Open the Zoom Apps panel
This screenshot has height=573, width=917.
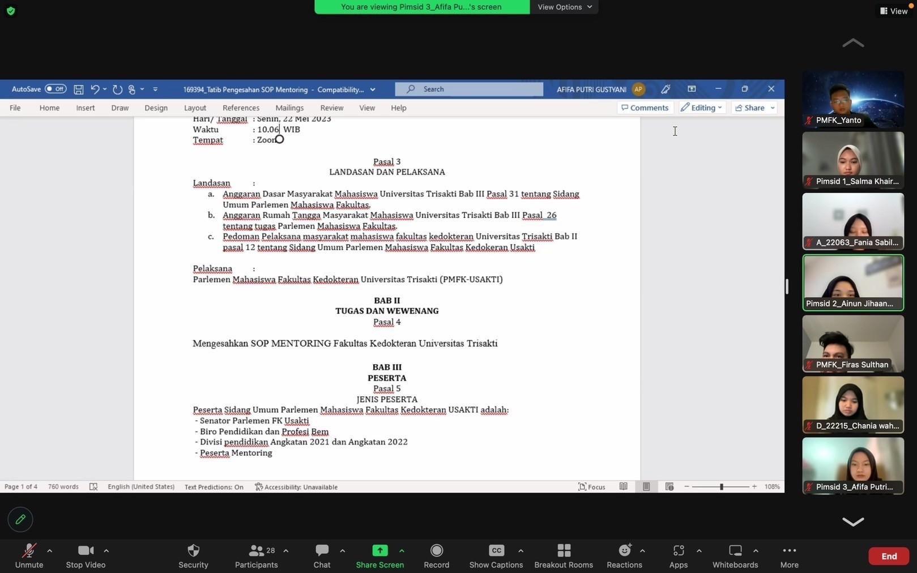click(678, 556)
